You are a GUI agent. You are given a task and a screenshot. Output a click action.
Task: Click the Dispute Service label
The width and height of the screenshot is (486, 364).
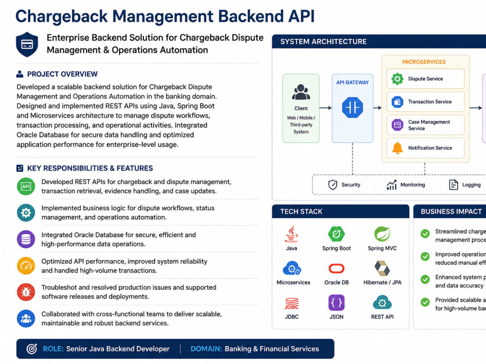[425, 79]
